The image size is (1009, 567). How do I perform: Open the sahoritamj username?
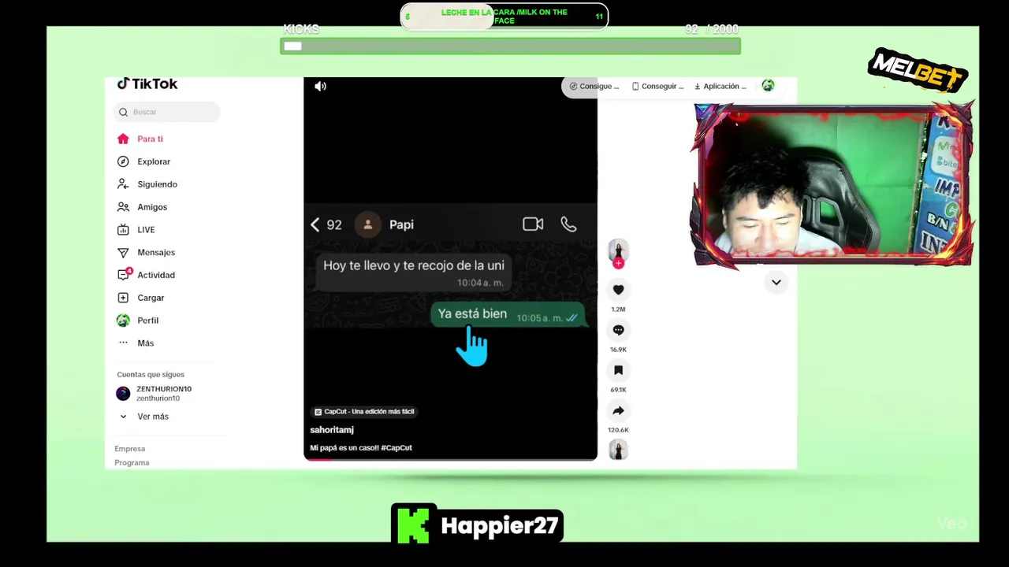coord(332,430)
